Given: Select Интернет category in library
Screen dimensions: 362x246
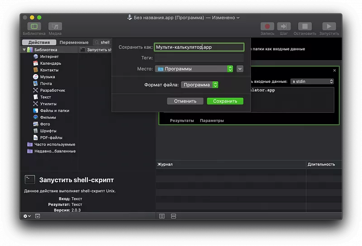Looking at the screenshot, I should point(49,57).
